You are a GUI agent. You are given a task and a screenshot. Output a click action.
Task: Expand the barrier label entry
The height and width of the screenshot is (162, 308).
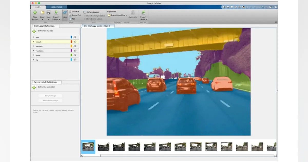point(33,55)
